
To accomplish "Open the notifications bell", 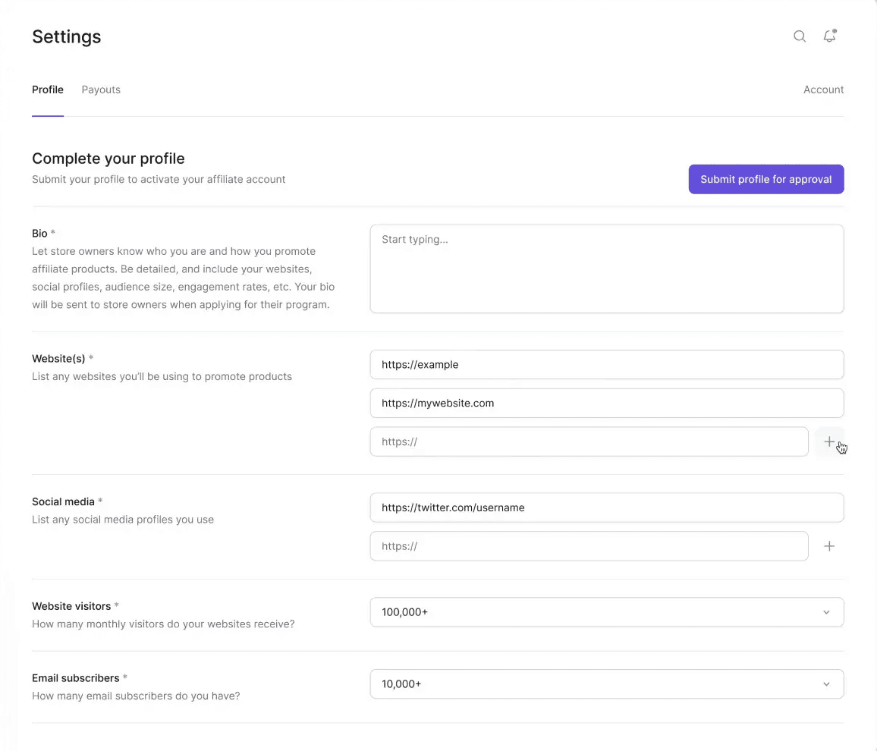I will (829, 36).
